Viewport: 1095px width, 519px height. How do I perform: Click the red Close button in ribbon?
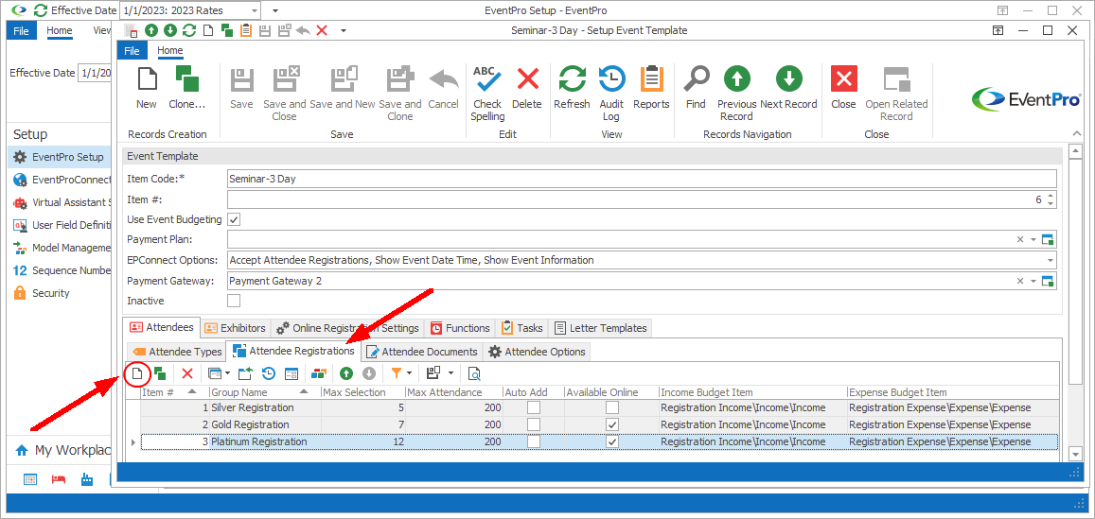point(843,88)
